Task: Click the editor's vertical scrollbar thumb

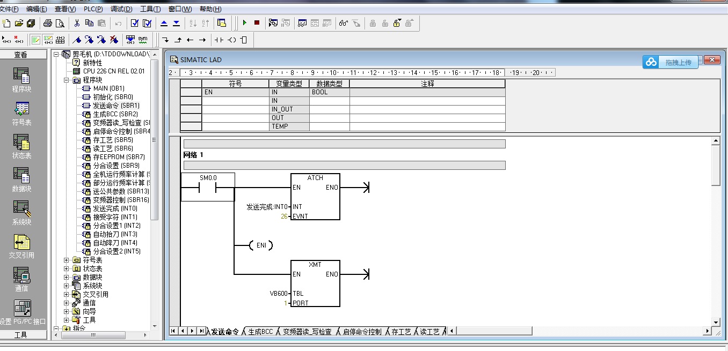Action: (x=716, y=166)
